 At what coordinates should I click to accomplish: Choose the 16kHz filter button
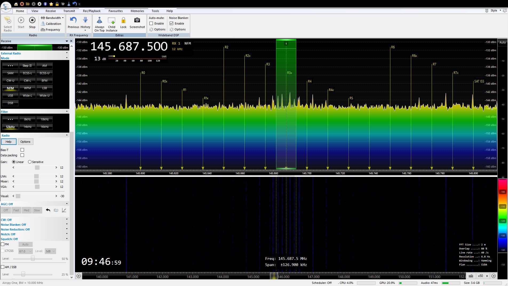point(45,127)
